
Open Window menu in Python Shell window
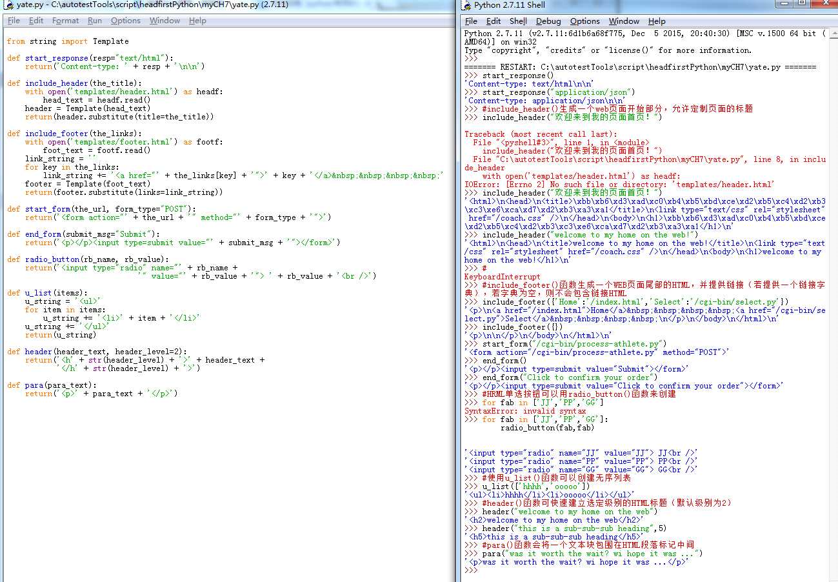624,21
